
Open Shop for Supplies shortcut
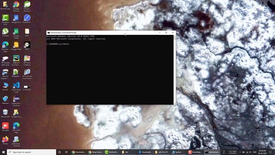[5, 74]
